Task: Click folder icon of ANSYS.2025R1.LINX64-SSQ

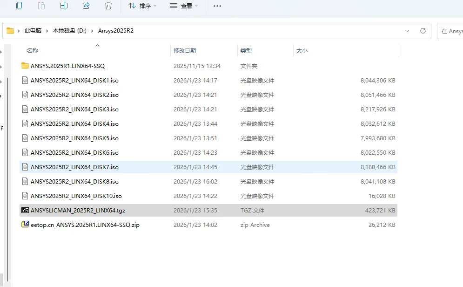Action: point(25,66)
